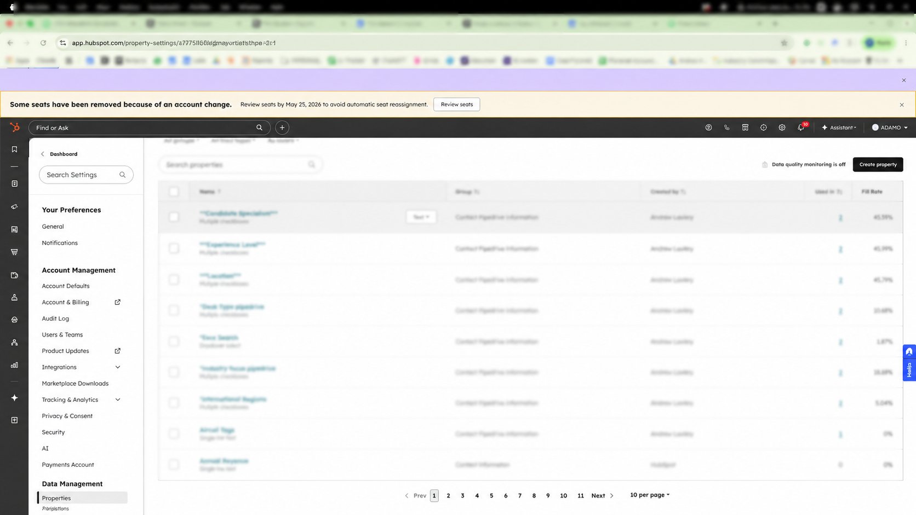Open Users & Teams settings

[62, 335]
